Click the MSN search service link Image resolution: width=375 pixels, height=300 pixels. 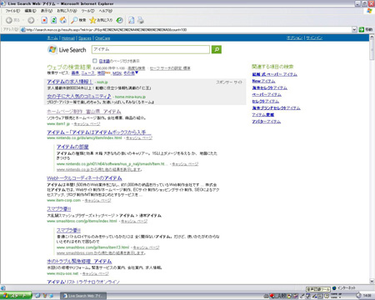tap(117, 73)
